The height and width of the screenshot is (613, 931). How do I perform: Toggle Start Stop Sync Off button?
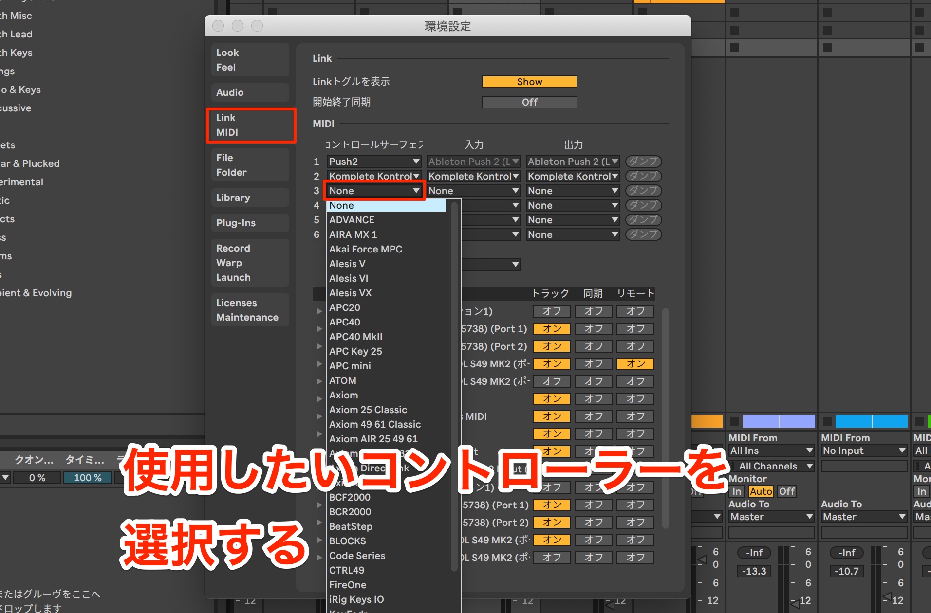click(529, 102)
